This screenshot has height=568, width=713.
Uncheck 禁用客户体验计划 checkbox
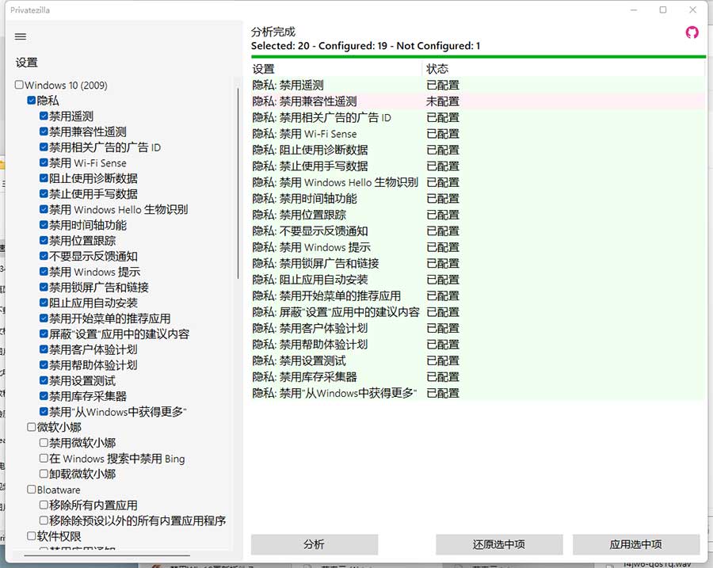44,349
